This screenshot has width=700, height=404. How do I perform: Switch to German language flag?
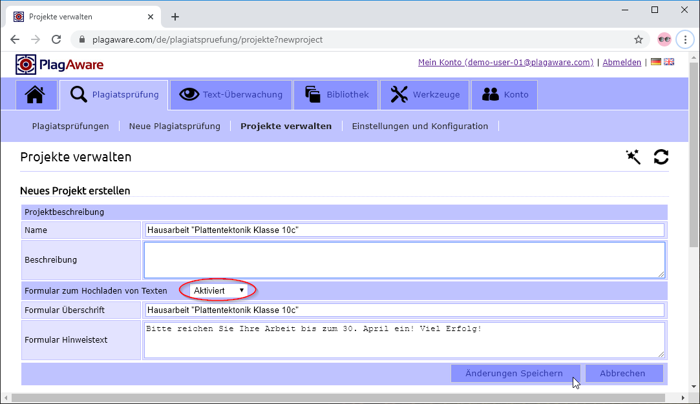coord(656,62)
